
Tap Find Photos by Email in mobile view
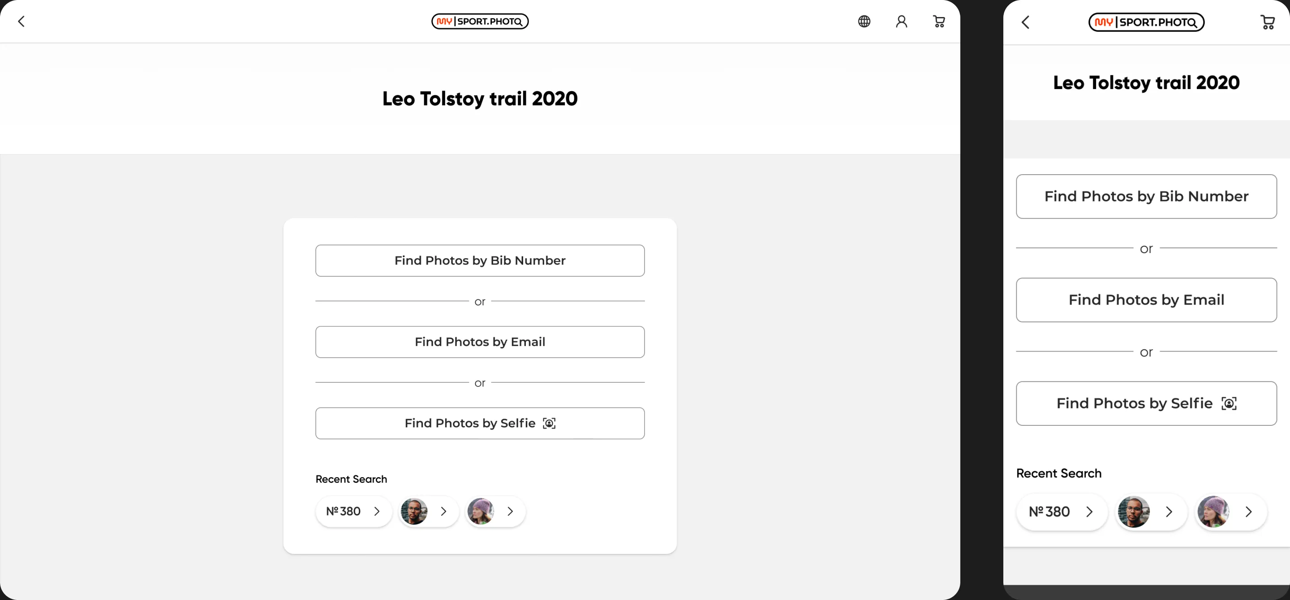1146,300
